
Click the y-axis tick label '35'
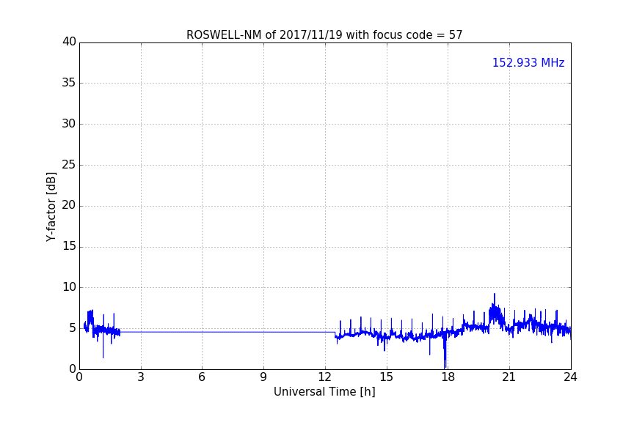coord(69,83)
